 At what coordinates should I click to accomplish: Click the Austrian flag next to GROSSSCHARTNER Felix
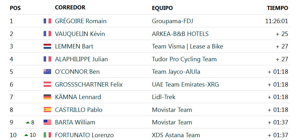pos(47,84)
